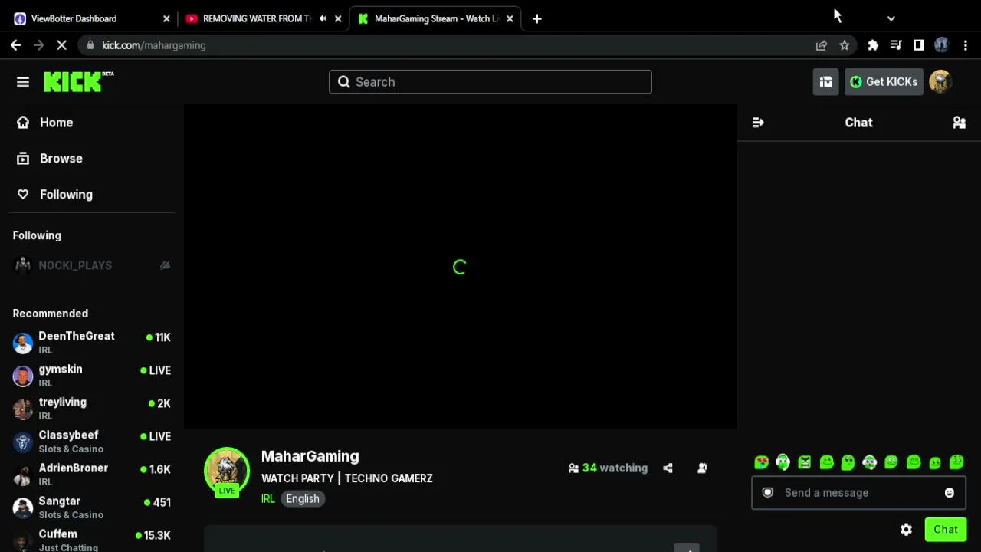
Task: Open the AdrienBroner recommended channel
Action: (x=92, y=475)
